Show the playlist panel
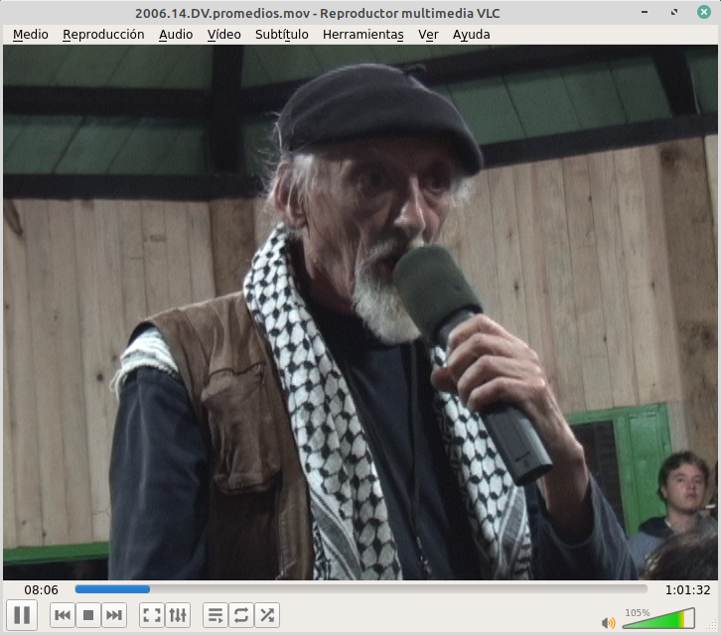The height and width of the screenshot is (635, 721). [x=215, y=615]
